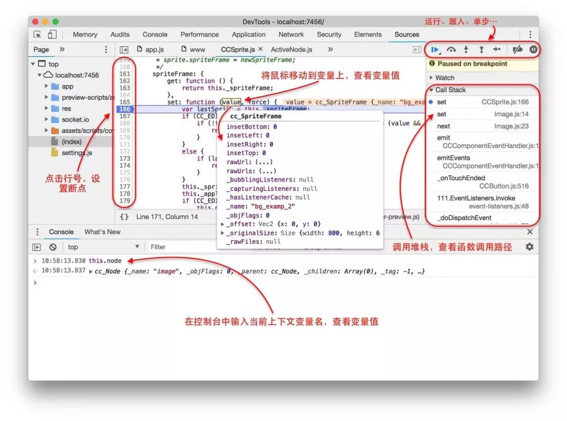Toggle the breakpoint on line 166

125,109
